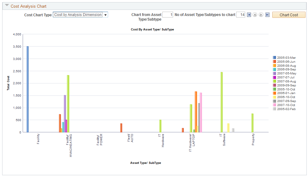Click the green bar above IT Software
Viewport: 308px width, 178px height.
pyautogui.click(x=221, y=101)
